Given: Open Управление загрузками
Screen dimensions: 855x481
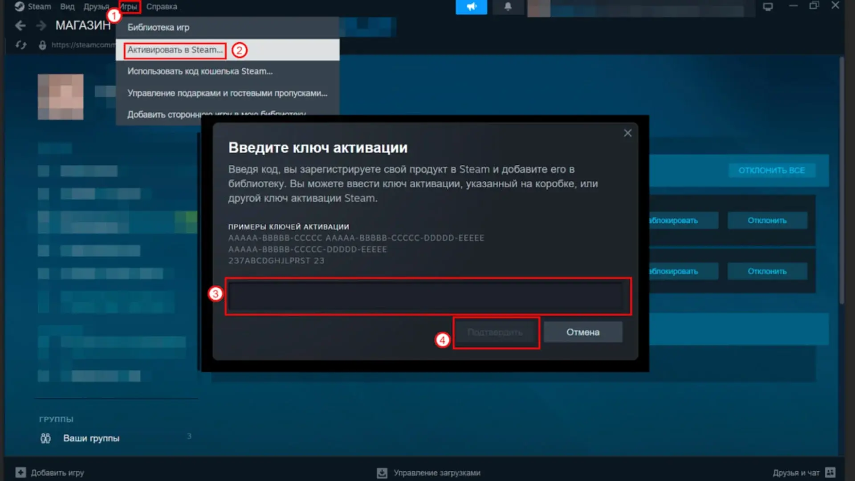Looking at the screenshot, I should coord(437,473).
